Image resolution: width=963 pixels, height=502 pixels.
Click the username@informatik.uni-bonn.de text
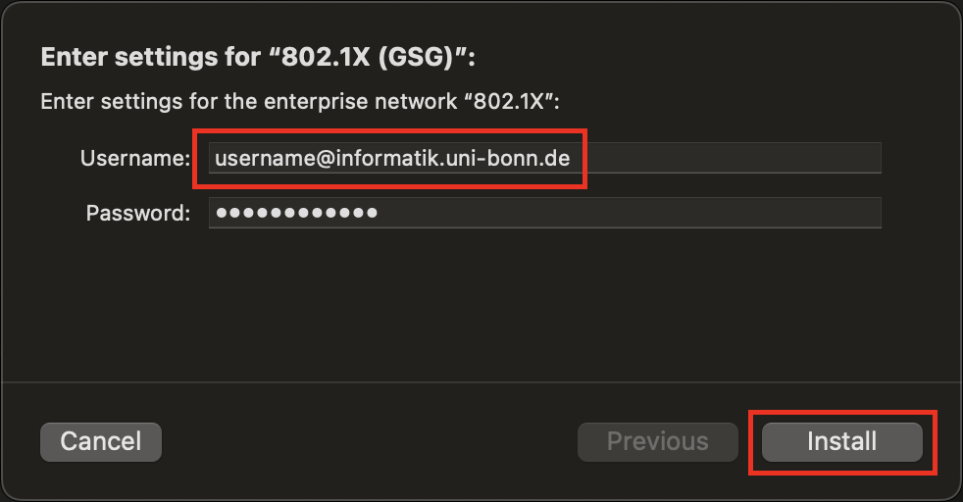click(x=392, y=158)
